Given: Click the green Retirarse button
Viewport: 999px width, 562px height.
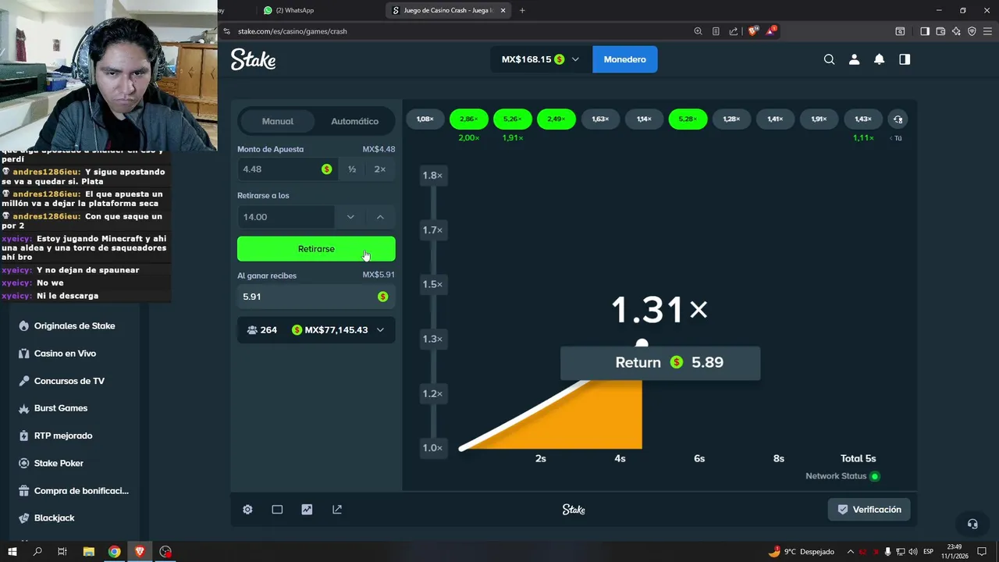Looking at the screenshot, I should pos(316,249).
